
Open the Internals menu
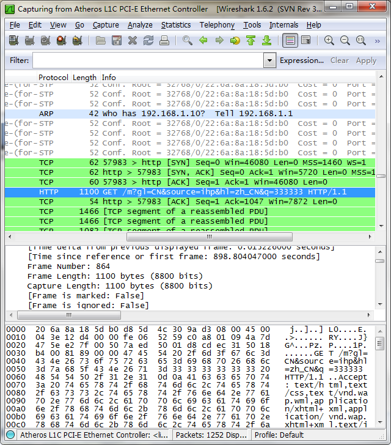pos(283,25)
